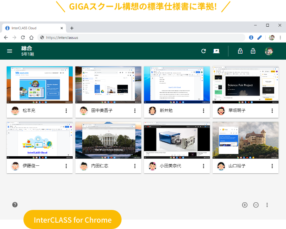
Task: Click 伊藤俊一's avatar icon
Action: click(x=15, y=166)
